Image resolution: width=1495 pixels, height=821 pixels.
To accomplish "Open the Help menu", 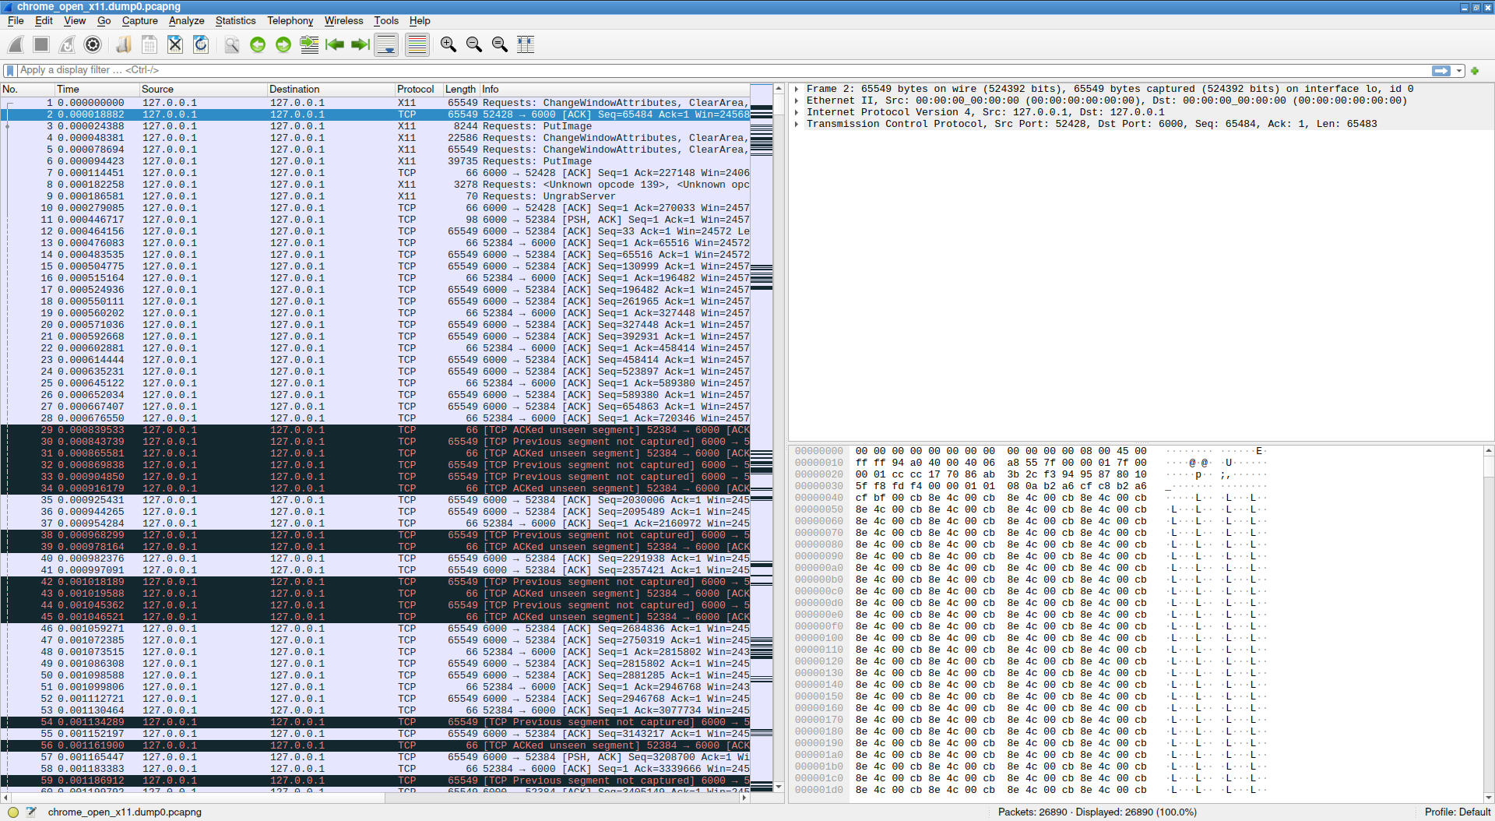I will pyautogui.click(x=420, y=21).
